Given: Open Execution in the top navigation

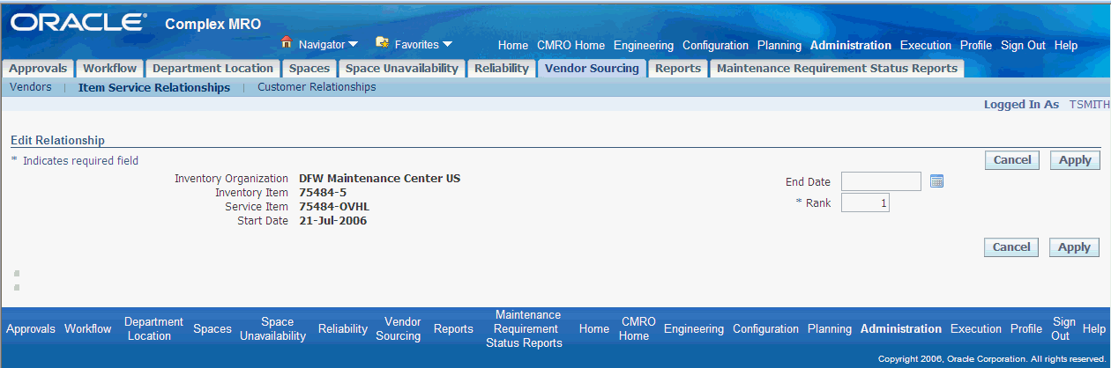Looking at the screenshot, I should pyautogui.click(x=926, y=45).
